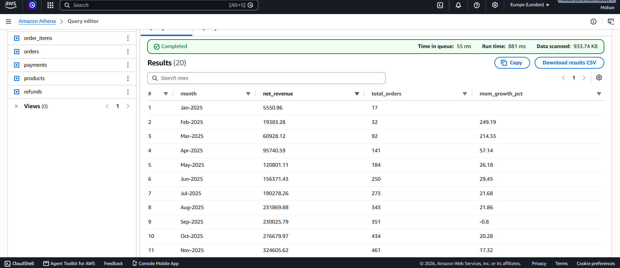Open actions menu for refunds table
Image resolution: width=620 pixels, height=268 pixels.
128,92
